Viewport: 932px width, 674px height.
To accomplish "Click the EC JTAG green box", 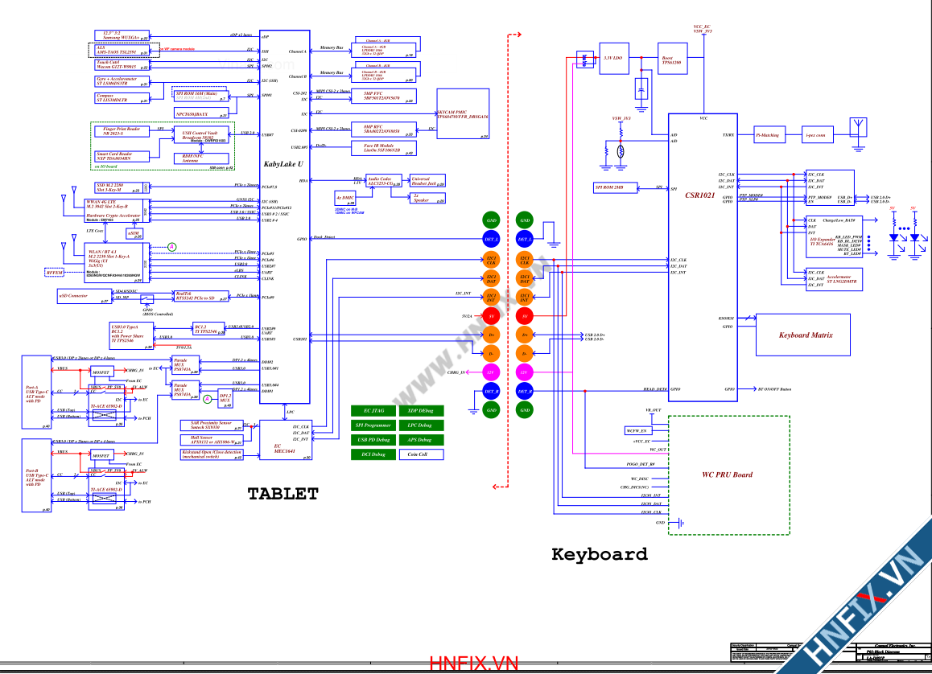I will [373, 410].
